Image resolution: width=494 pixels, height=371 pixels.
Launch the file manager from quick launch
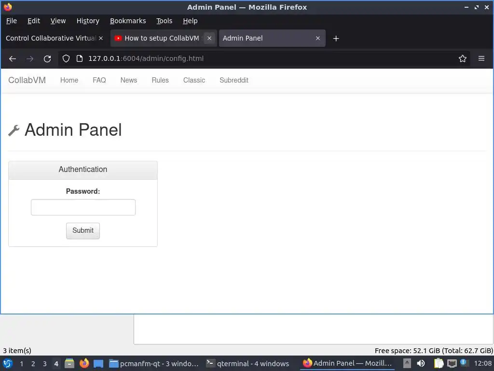69,363
